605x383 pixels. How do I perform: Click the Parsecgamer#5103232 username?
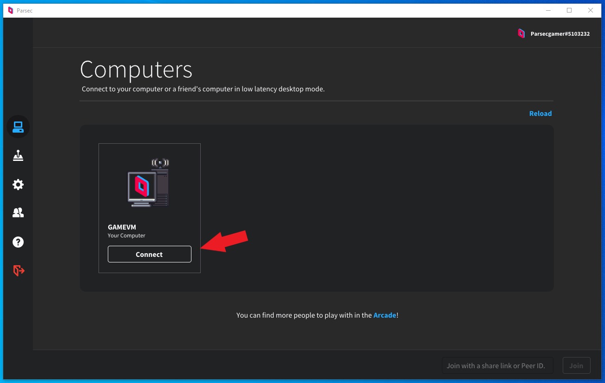560,34
